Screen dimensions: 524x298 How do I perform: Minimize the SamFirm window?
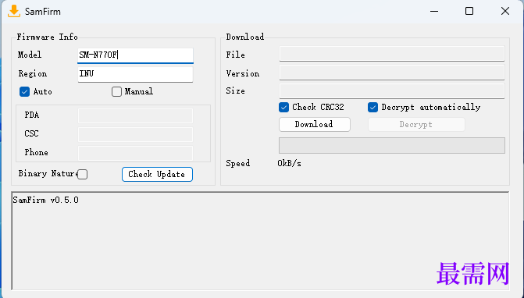coord(434,12)
